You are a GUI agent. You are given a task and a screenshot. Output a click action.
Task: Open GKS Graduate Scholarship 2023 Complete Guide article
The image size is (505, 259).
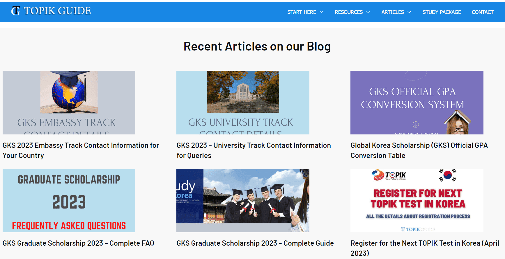[255, 243]
